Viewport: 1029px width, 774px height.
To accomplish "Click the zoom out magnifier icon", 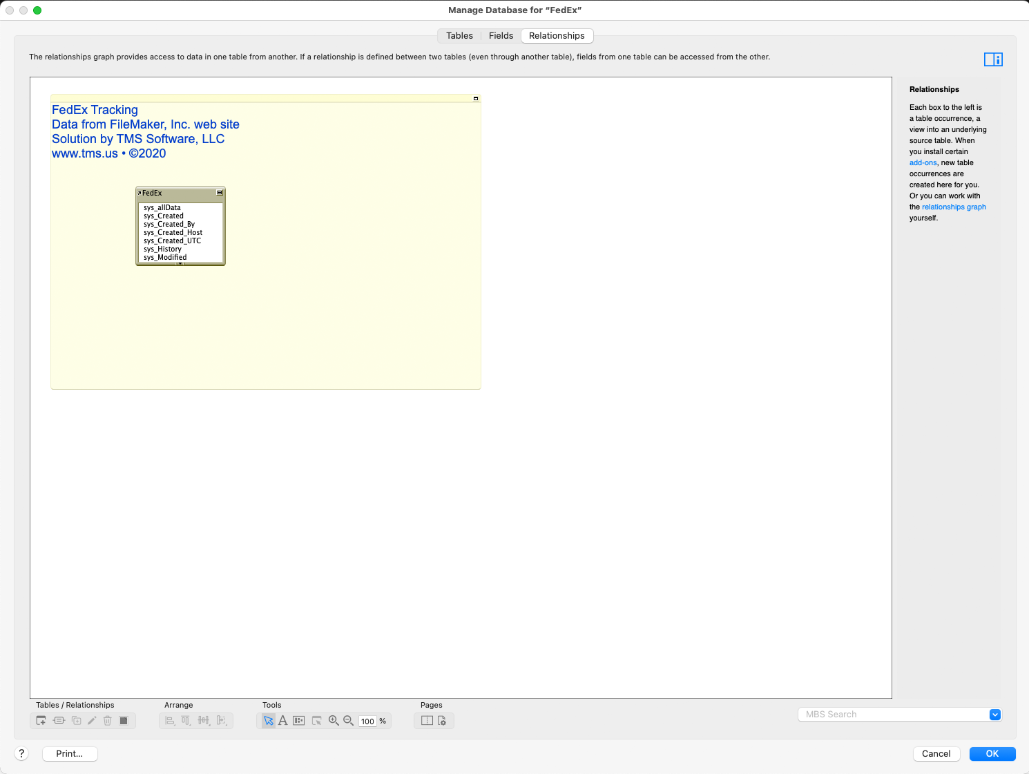I will click(x=349, y=721).
